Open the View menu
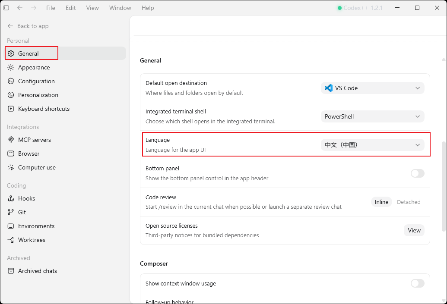Image resolution: width=447 pixels, height=304 pixels. point(92,8)
